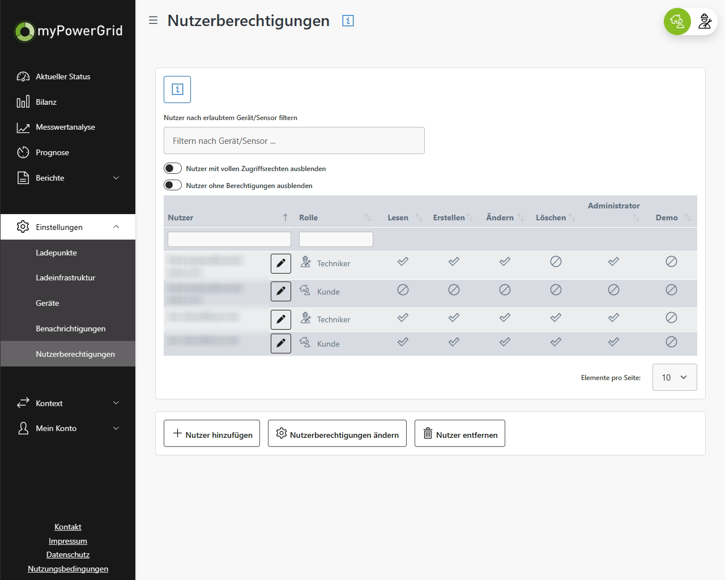Sort by Ändern column arrows
The image size is (725, 580).
[521, 217]
